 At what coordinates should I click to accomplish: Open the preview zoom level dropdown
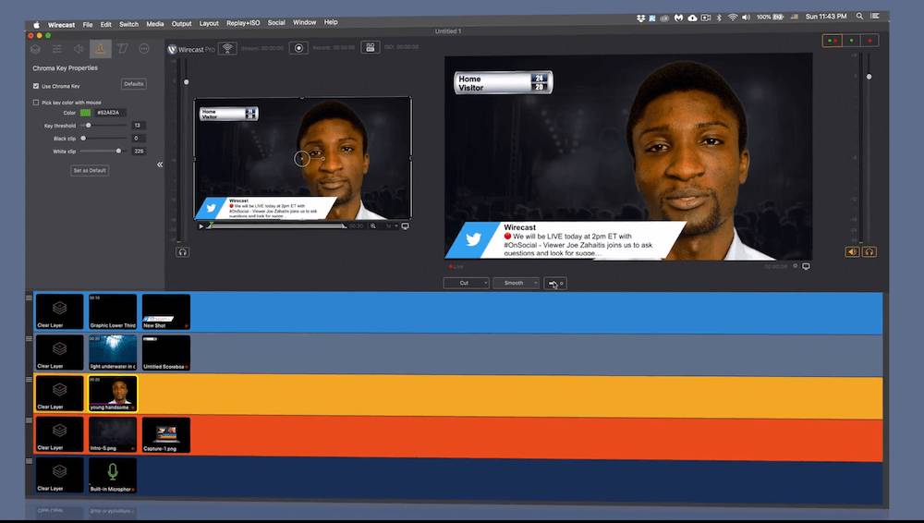tap(391, 226)
